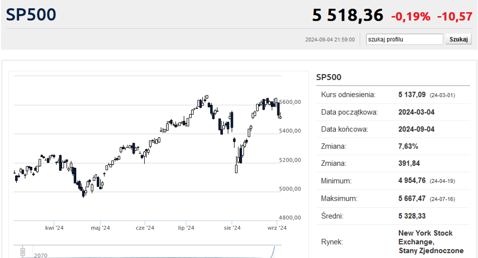This screenshot has height=258, width=478.
Task: Click the long August low candle near 5200
Action: tap(236, 169)
